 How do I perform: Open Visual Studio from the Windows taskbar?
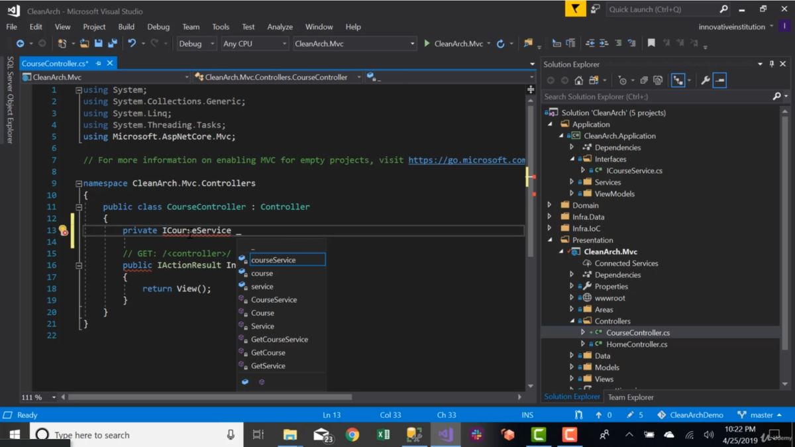tap(445, 435)
